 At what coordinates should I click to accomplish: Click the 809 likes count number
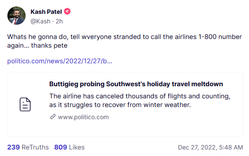tap(60, 147)
